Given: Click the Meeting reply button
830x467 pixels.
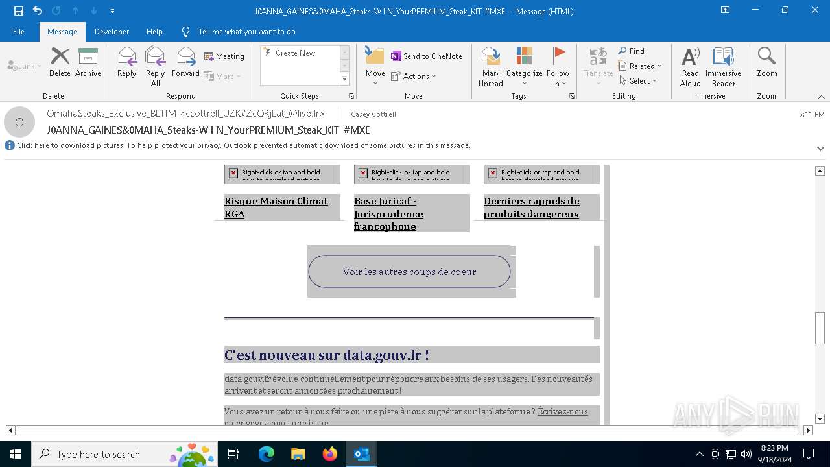Looking at the screenshot, I should pyautogui.click(x=224, y=56).
